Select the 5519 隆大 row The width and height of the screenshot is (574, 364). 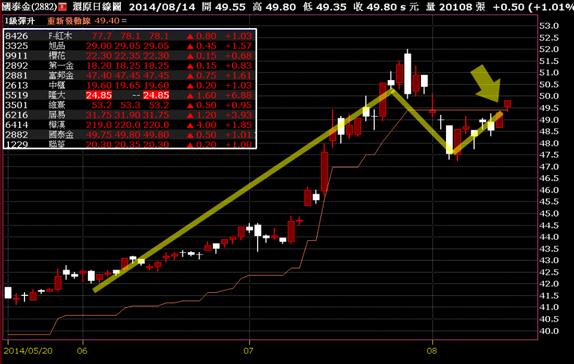[x=130, y=95]
